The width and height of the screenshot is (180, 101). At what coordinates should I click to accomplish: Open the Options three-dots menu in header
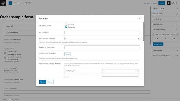[177, 3]
